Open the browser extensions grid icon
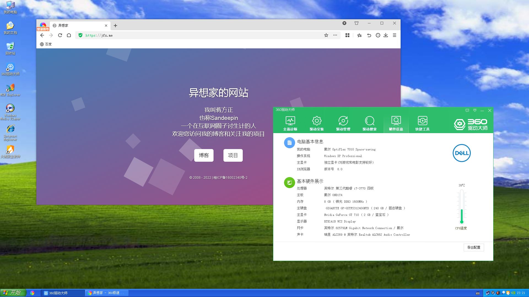The width and height of the screenshot is (529, 297). tap(347, 35)
